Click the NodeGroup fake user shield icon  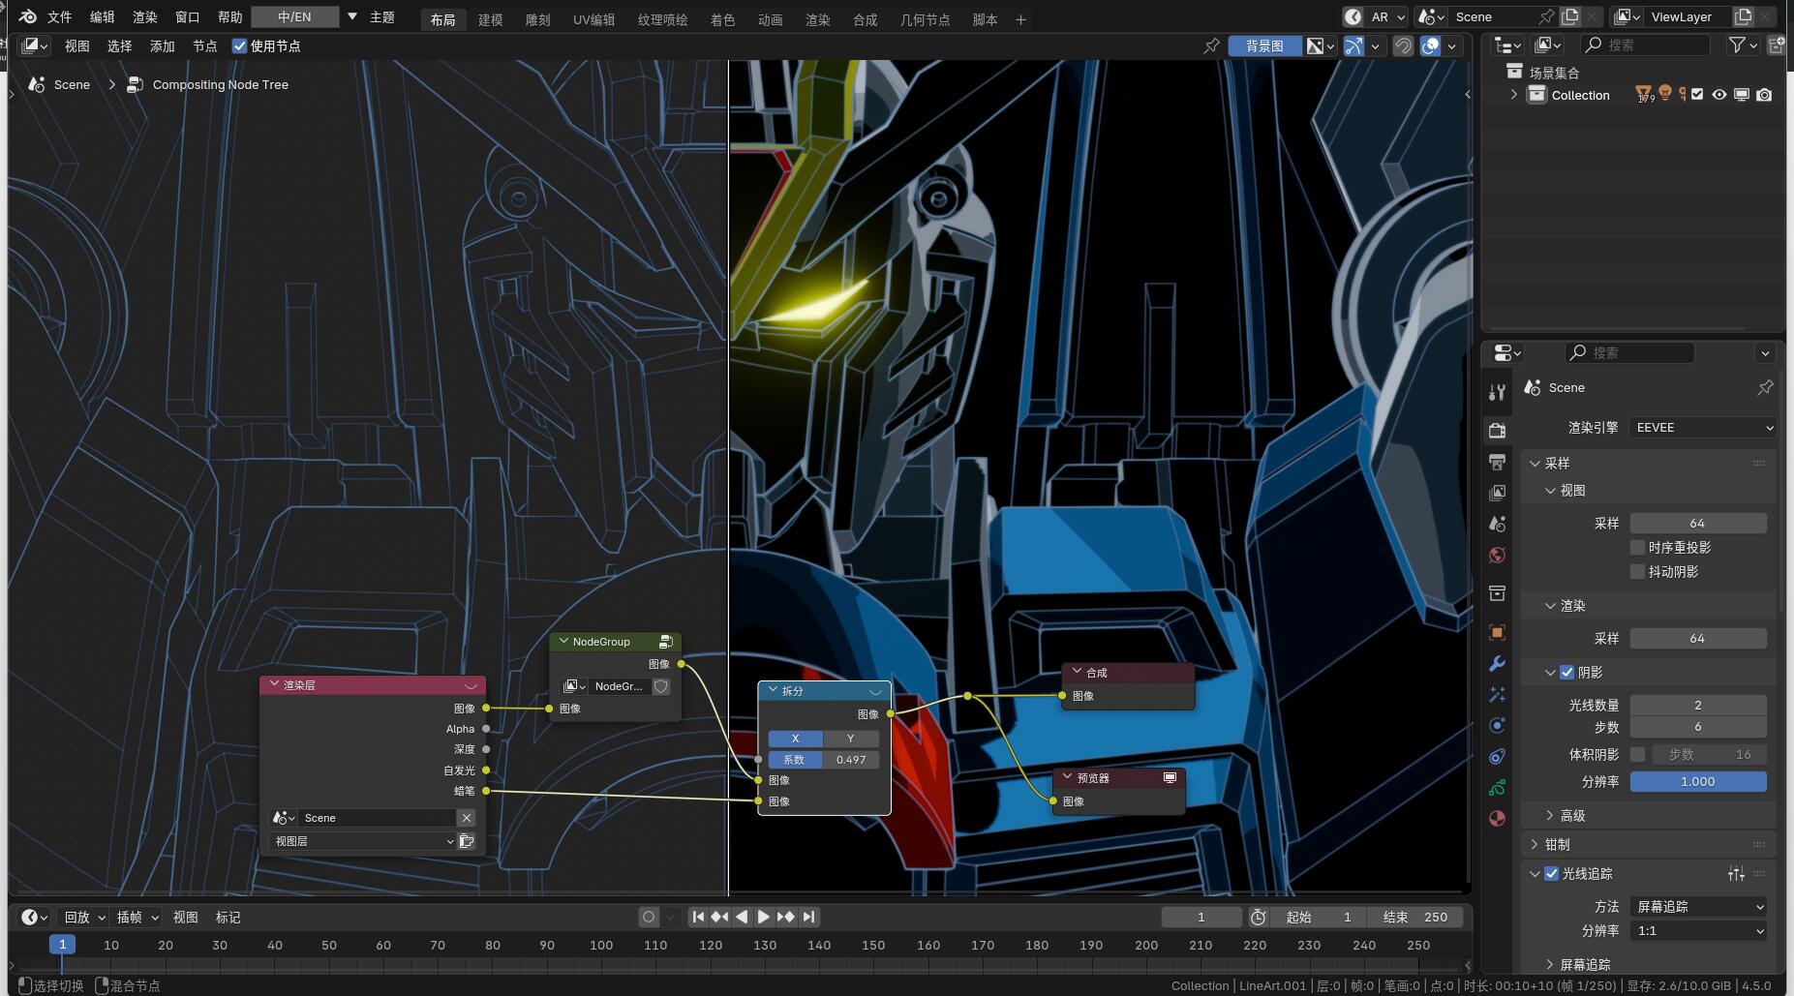660,686
